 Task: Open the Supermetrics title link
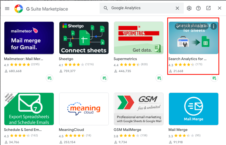point(125,59)
